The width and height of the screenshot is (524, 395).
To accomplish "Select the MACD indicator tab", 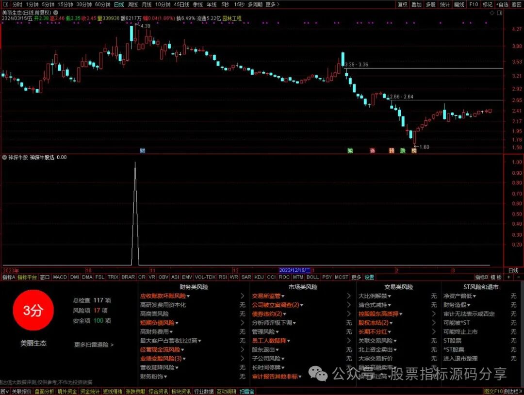I will click(60, 277).
